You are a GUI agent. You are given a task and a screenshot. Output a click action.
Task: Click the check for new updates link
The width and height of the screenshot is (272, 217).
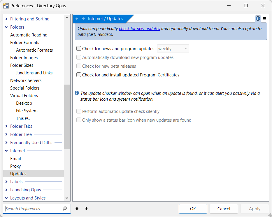tap(139, 29)
